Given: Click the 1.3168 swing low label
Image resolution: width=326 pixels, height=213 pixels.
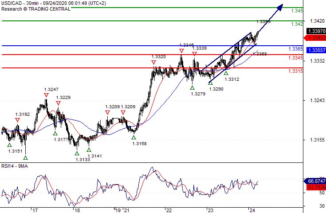Looking at the screenshot, I should coord(139,143).
